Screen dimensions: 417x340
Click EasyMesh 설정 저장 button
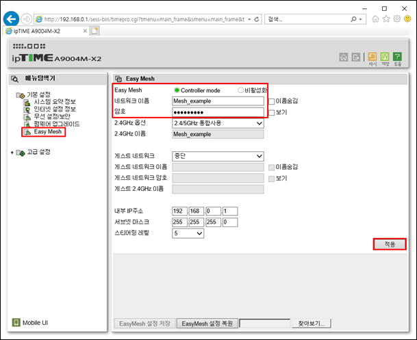[144, 324]
